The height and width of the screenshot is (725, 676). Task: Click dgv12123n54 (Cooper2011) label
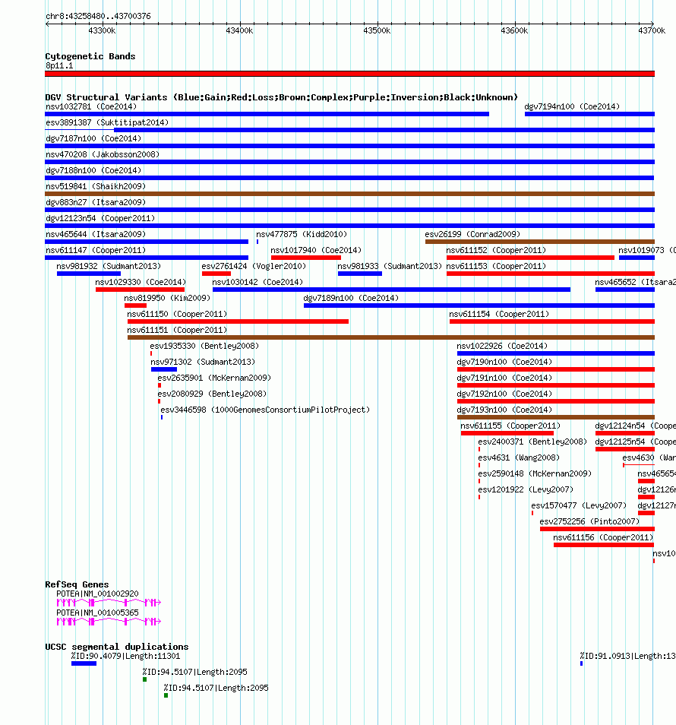pos(100,218)
